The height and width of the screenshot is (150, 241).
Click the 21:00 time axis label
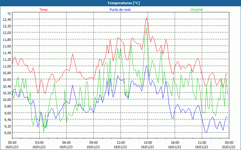click(x=202, y=143)
